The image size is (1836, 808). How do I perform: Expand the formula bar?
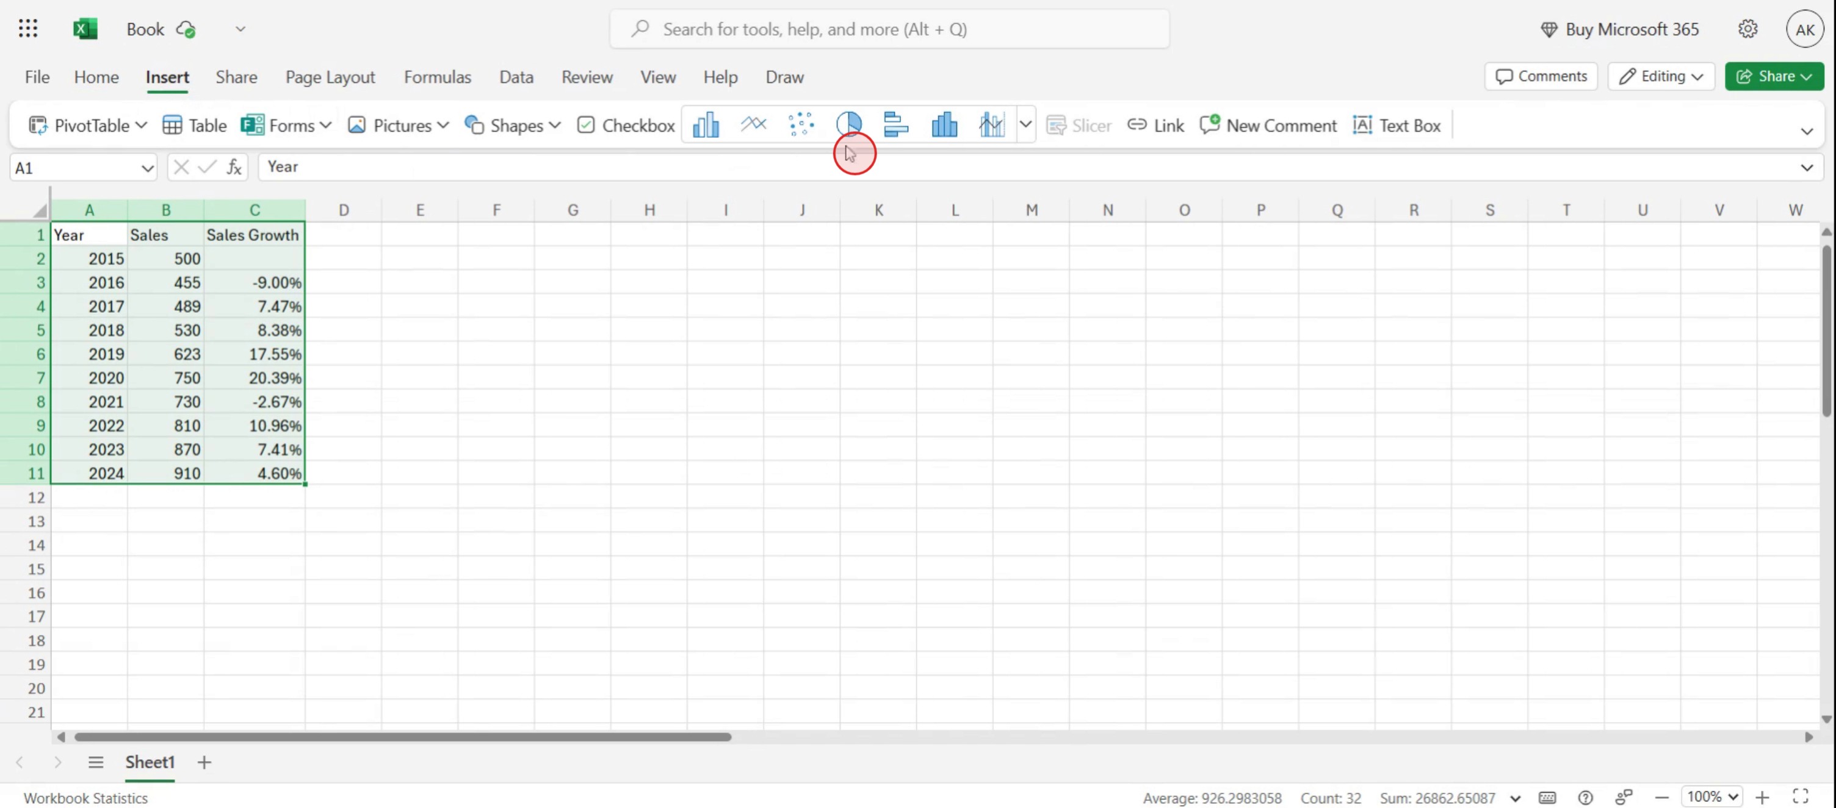point(1806,168)
